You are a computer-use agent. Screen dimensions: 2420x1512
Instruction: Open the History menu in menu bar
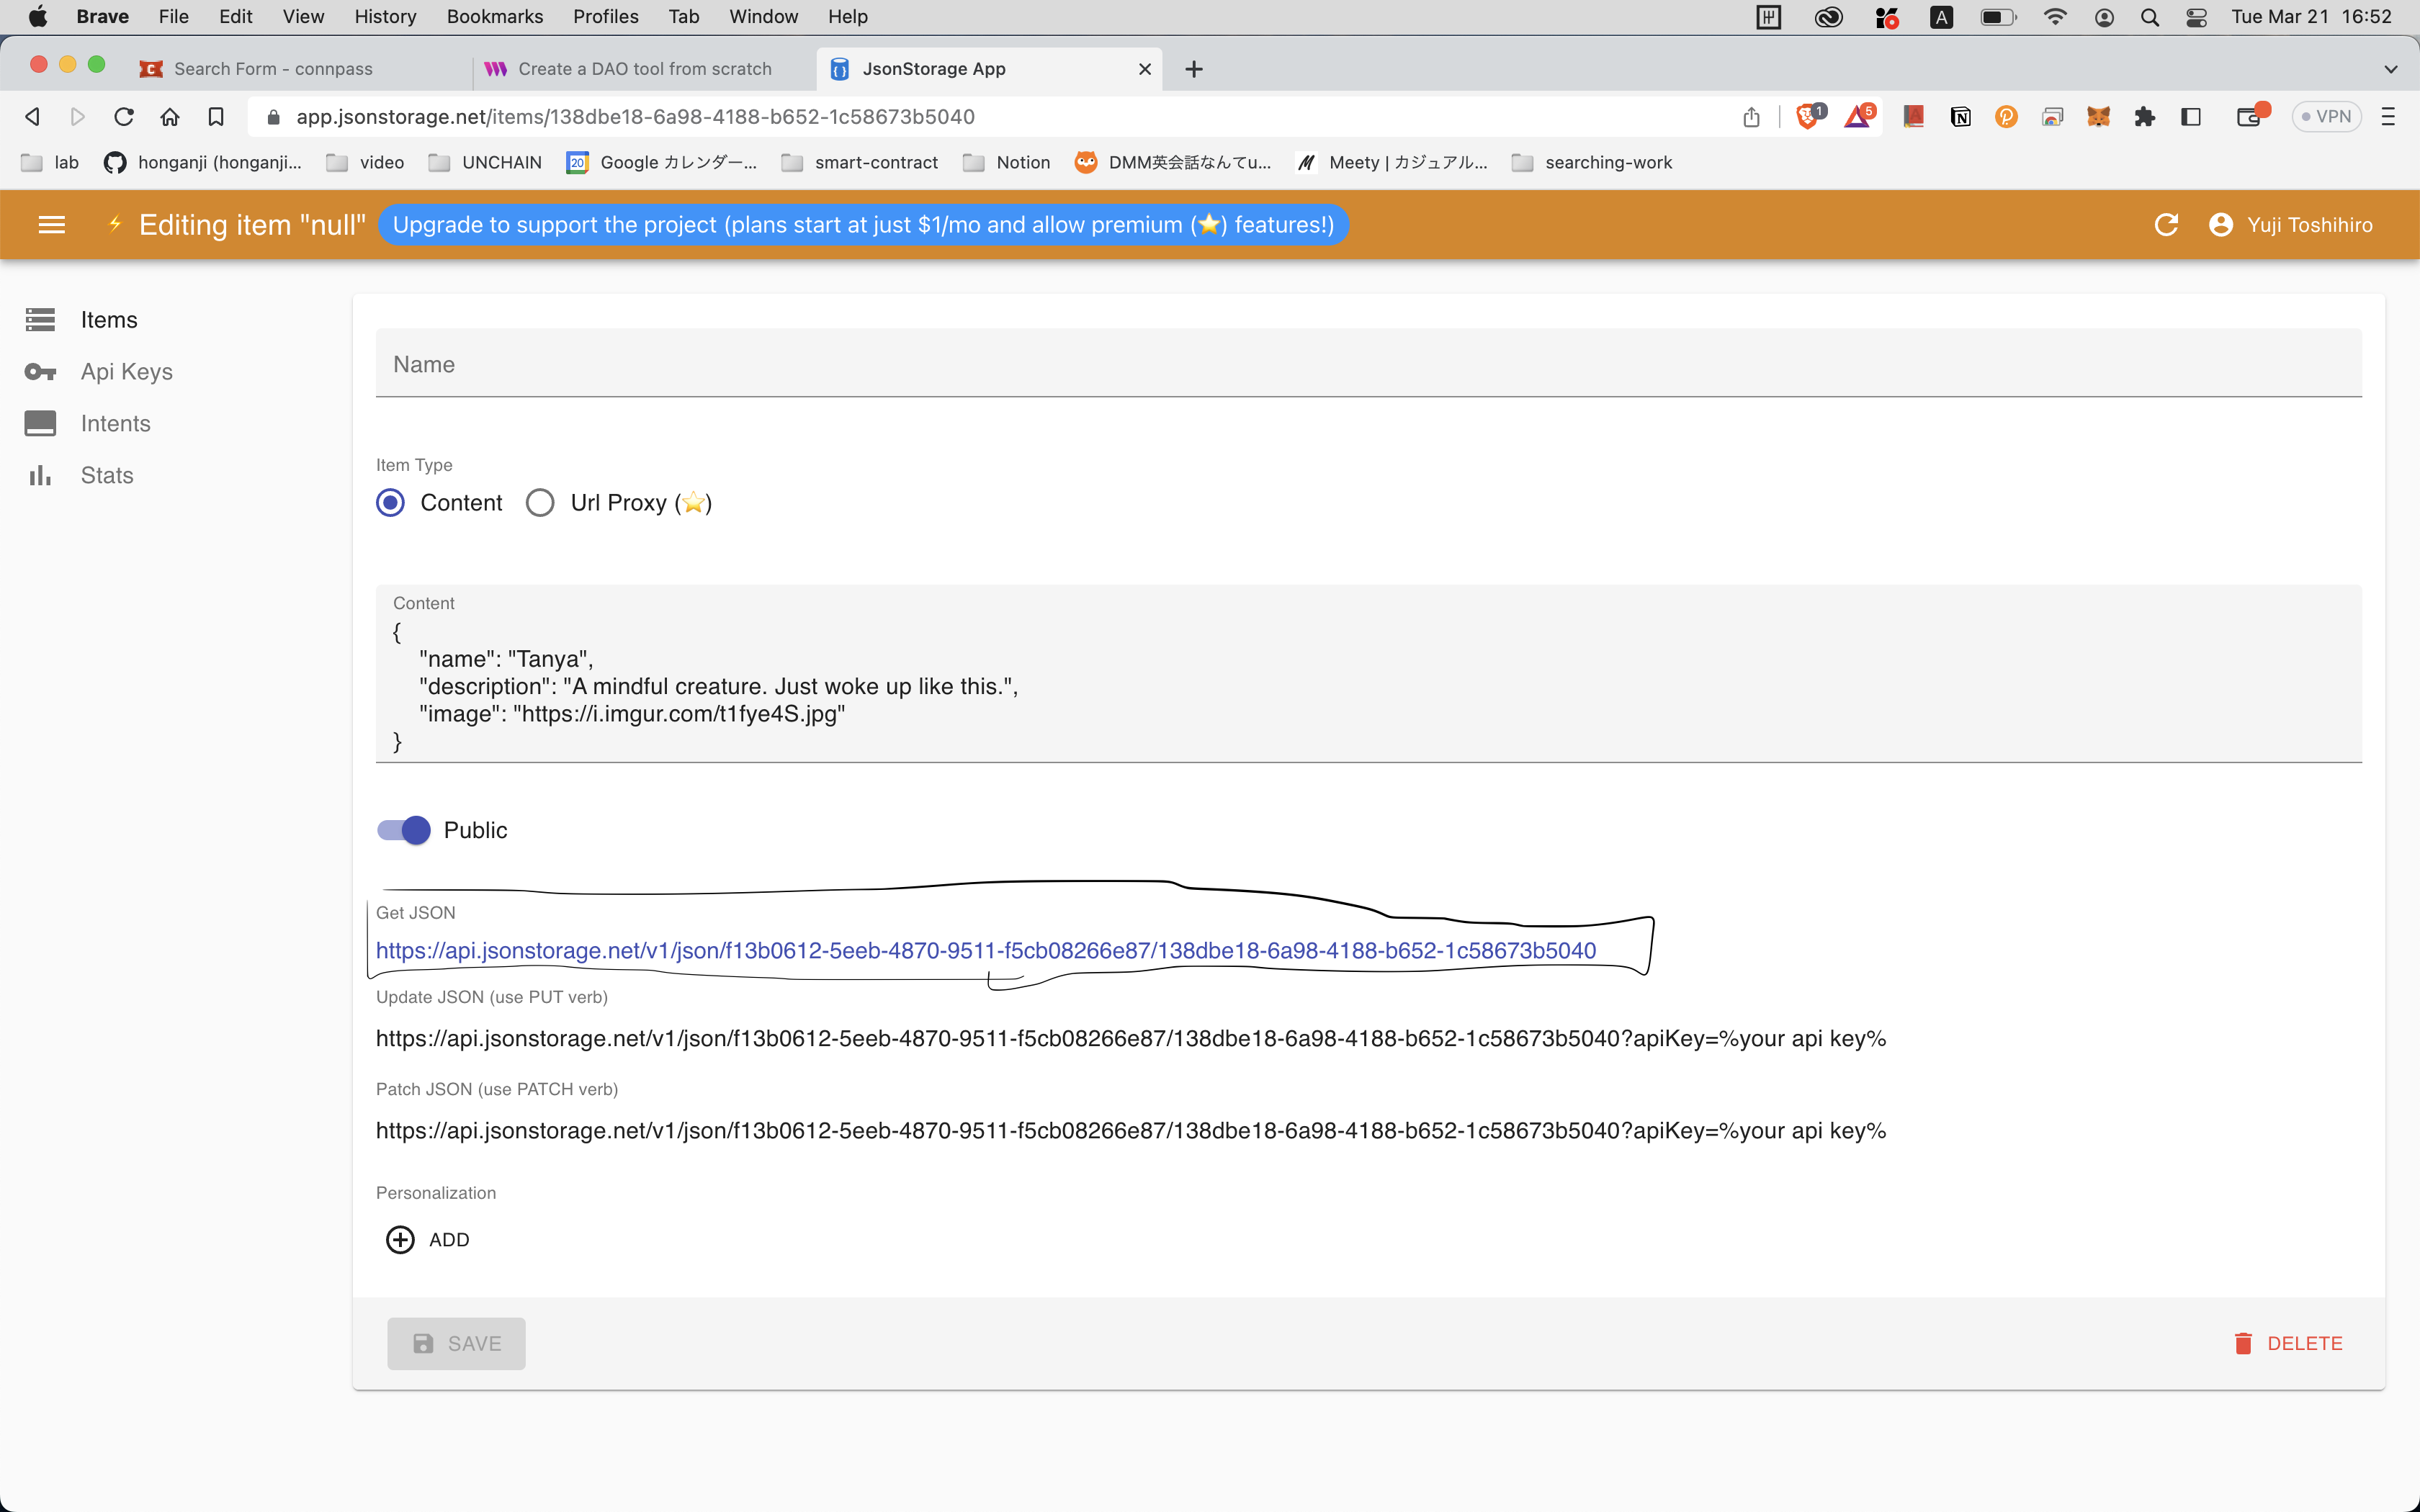tap(385, 16)
